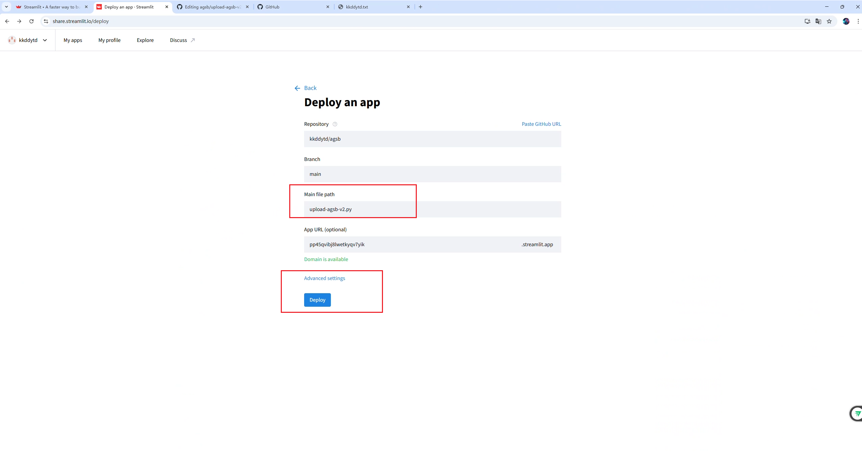Close the GitHub tab
The height and width of the screenshot is (466, 862).
(328, 7)
